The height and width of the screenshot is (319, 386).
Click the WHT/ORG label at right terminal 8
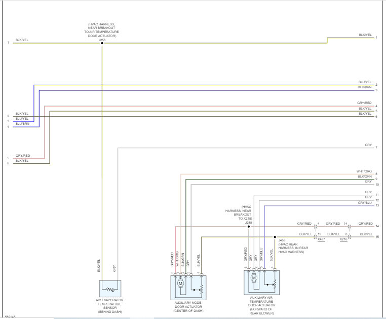(364, 171)
